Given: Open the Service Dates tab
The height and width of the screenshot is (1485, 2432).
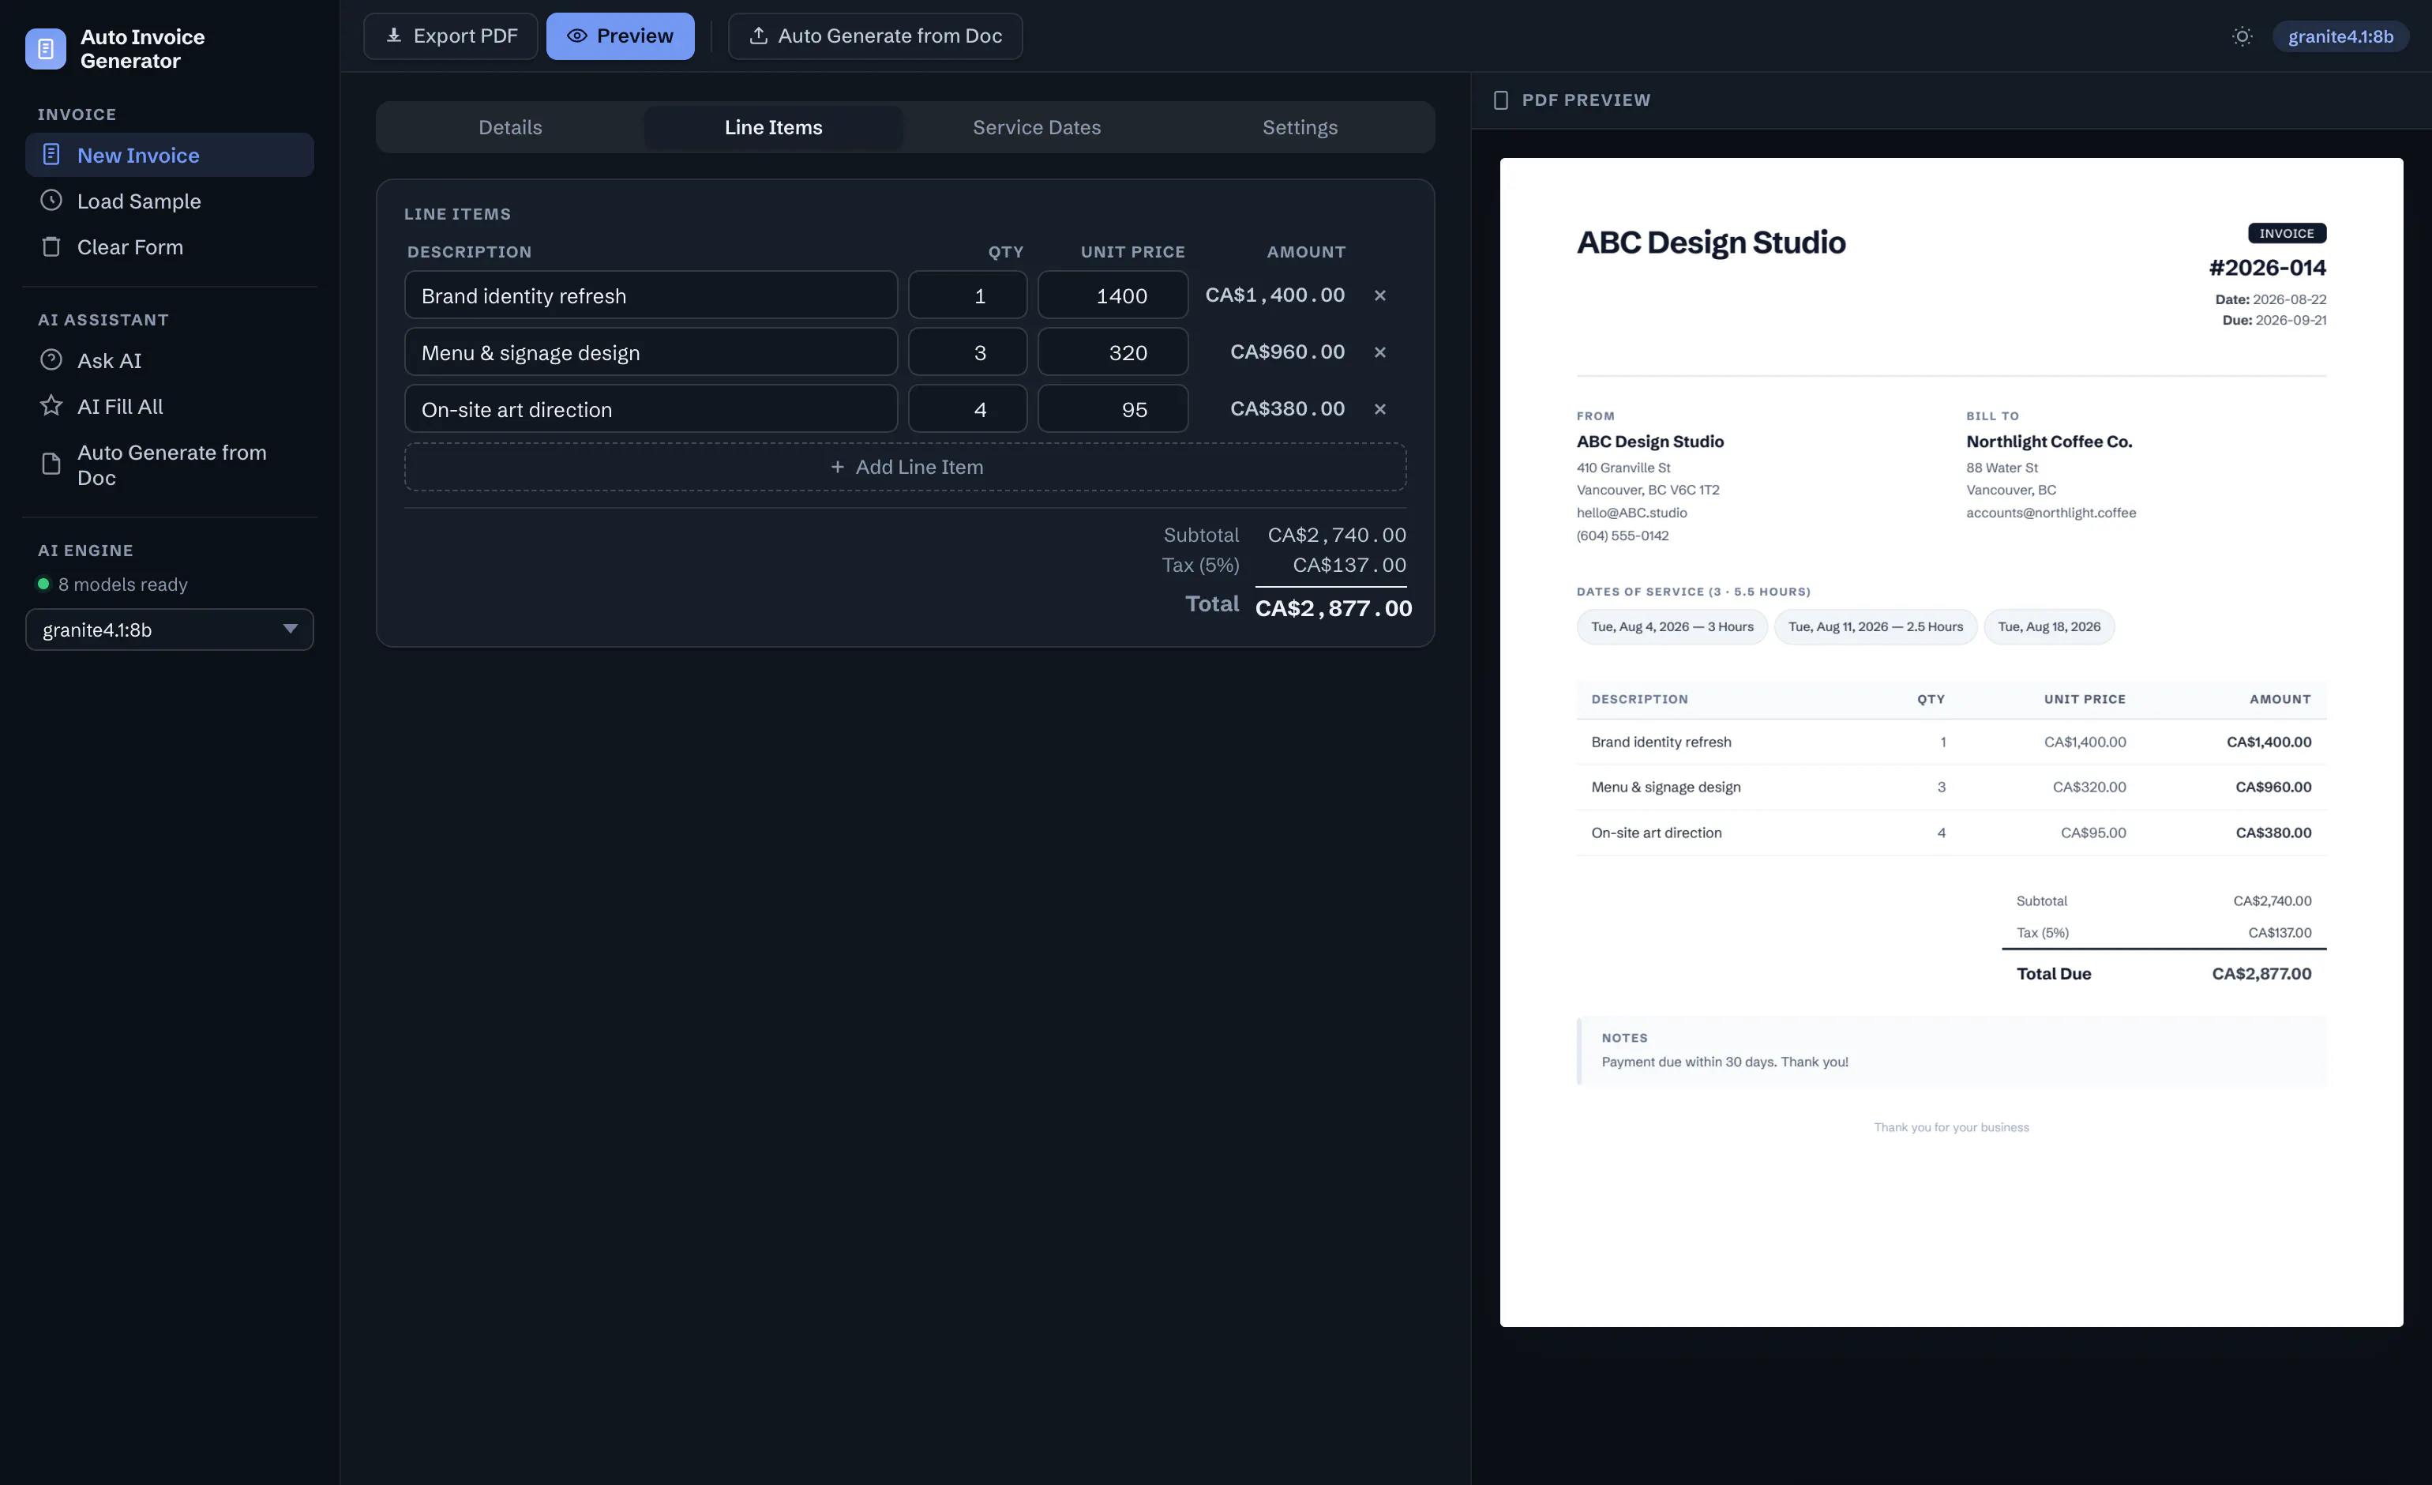Looking at the screenshot, I should tap(1036, 127).
